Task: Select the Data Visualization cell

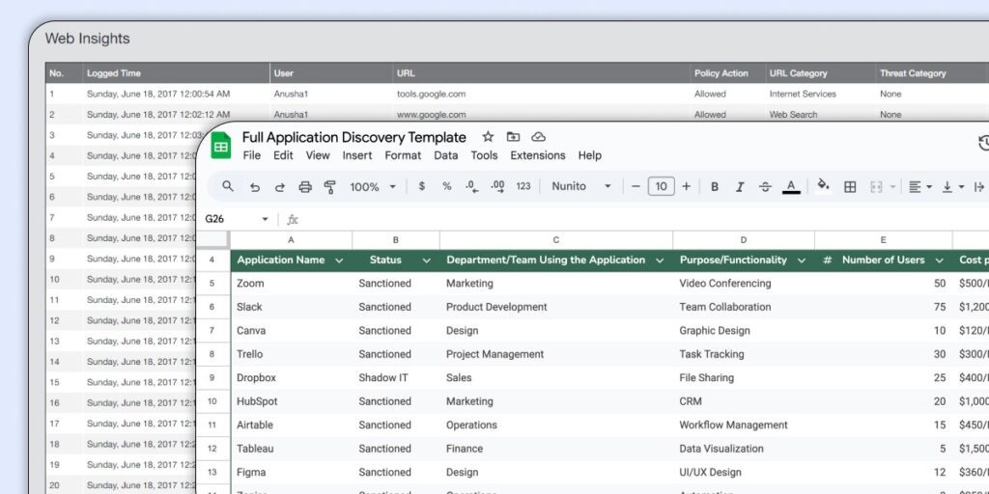Action: 744,449
